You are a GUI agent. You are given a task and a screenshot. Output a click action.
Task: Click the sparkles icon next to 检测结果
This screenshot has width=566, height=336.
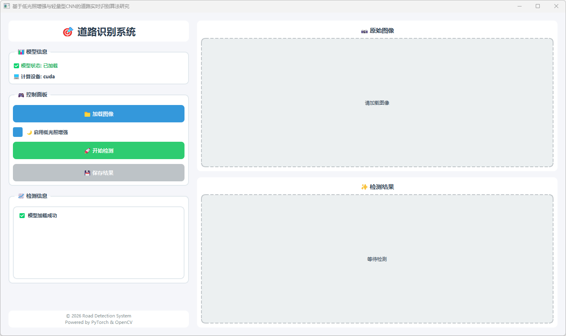click(364, 187)
